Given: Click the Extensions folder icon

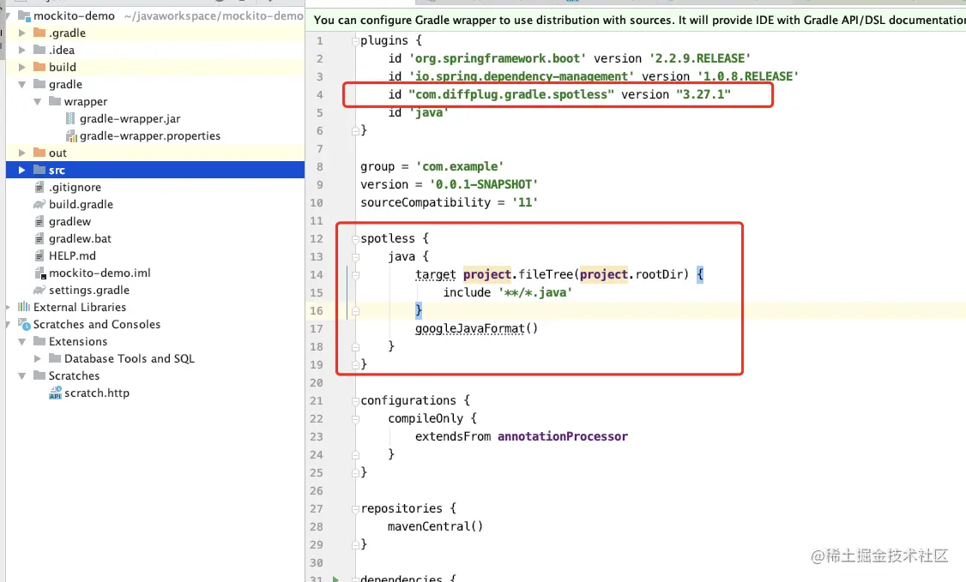Looking at the screenshot, I should click(x=39, y=341).
